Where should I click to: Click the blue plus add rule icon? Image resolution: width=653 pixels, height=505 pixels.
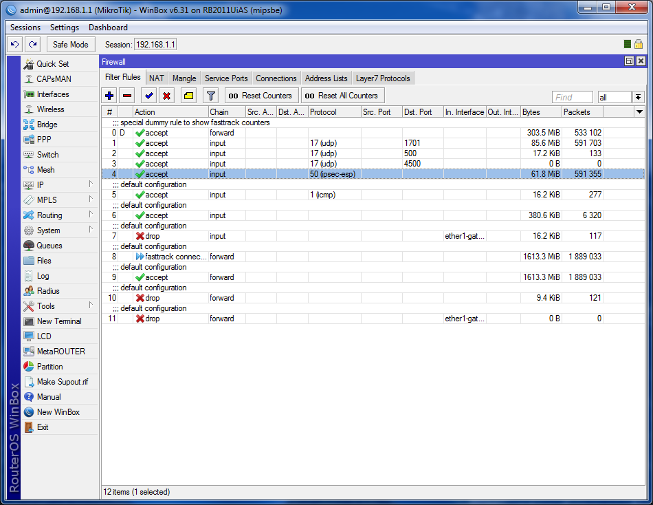[x=109, y=96]
